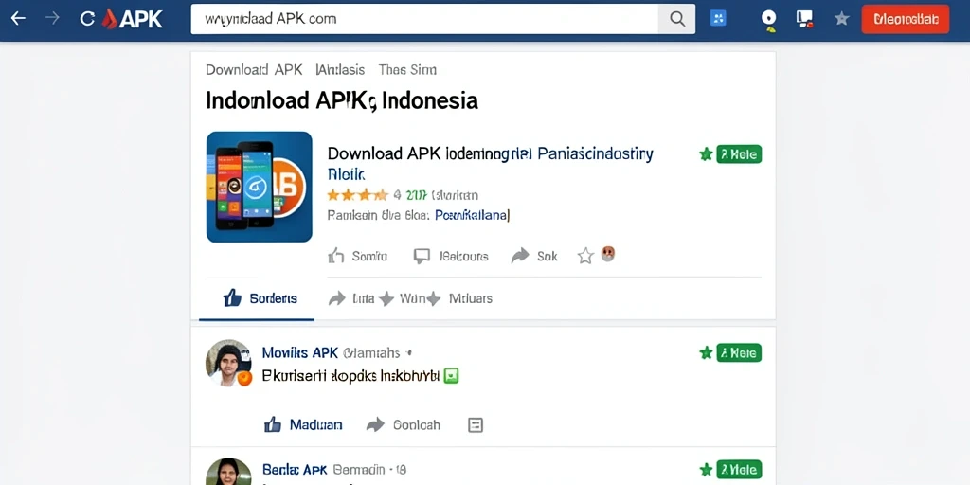Viewport: 970px width, 485px height.
Task: Go back using the left arrow
Action: tap(18, 19)
